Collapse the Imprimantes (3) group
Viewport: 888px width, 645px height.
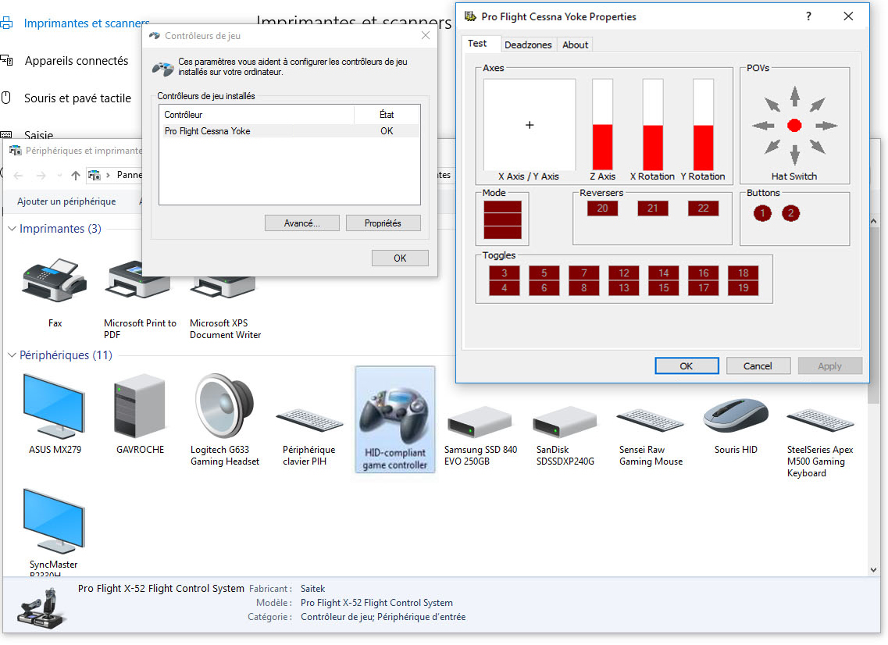pos(12,228)
